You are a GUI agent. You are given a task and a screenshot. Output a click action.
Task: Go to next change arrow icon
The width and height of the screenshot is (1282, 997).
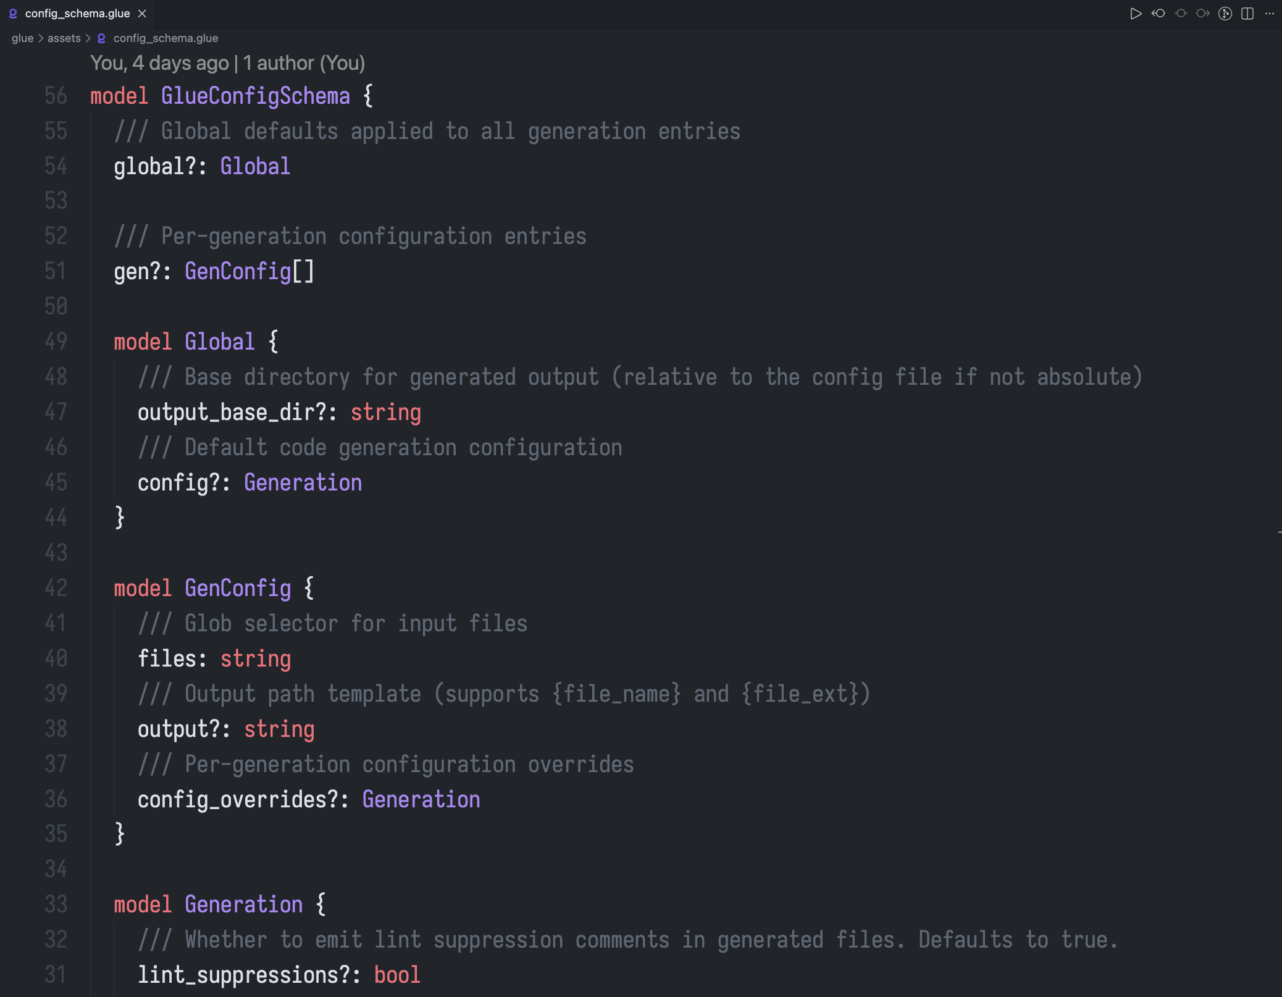coord(1202,14)
